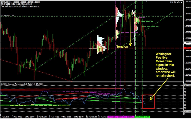This screenshot has height=119, width=191.
Task: Select the '#169586923 sell' order label
Action: tap(8, 16)
